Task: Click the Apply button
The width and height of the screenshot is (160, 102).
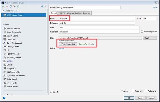Action: point(152,98)
